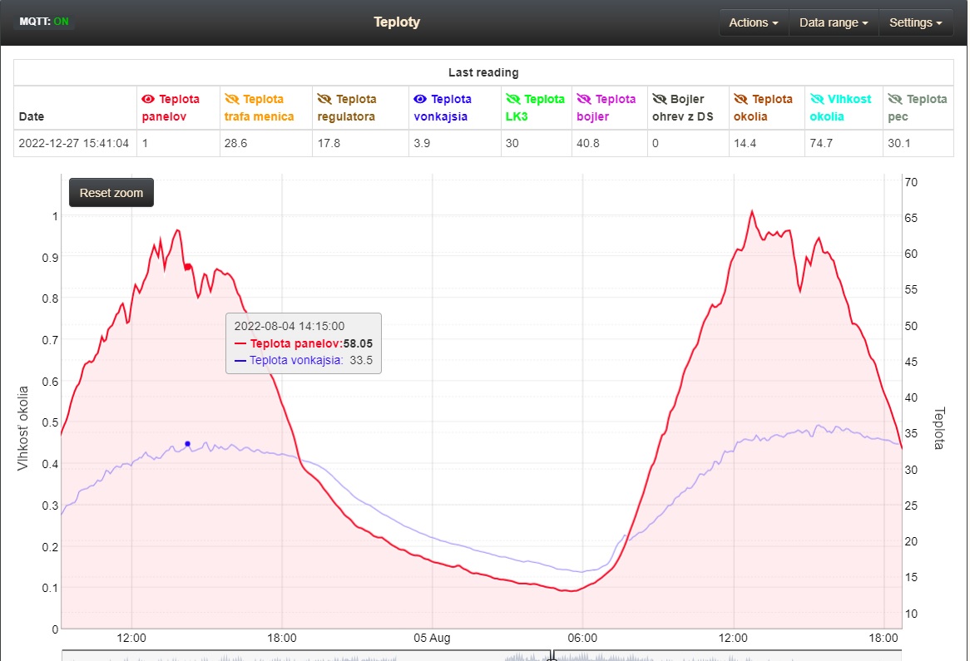Click the crossed-eye icon for Teplota regulatora
Image resolution: width=970 pixels, height=661 pixels.
[324, 99]
